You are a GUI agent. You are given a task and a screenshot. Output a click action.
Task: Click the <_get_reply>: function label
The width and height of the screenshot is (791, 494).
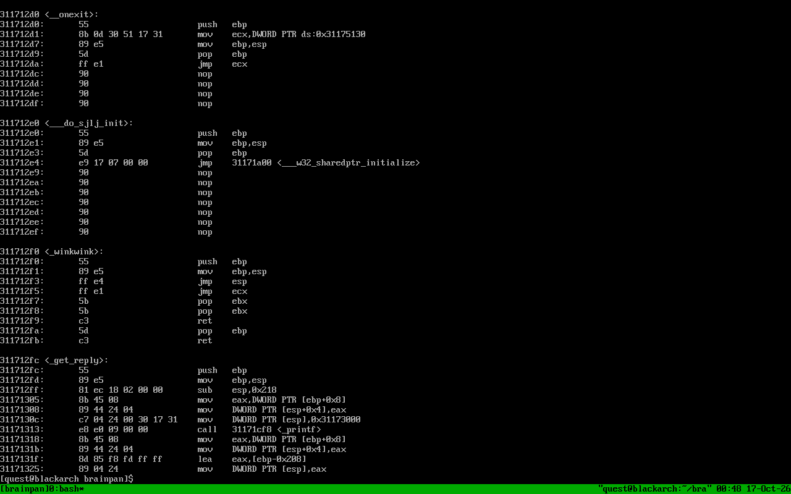[77, 361]
